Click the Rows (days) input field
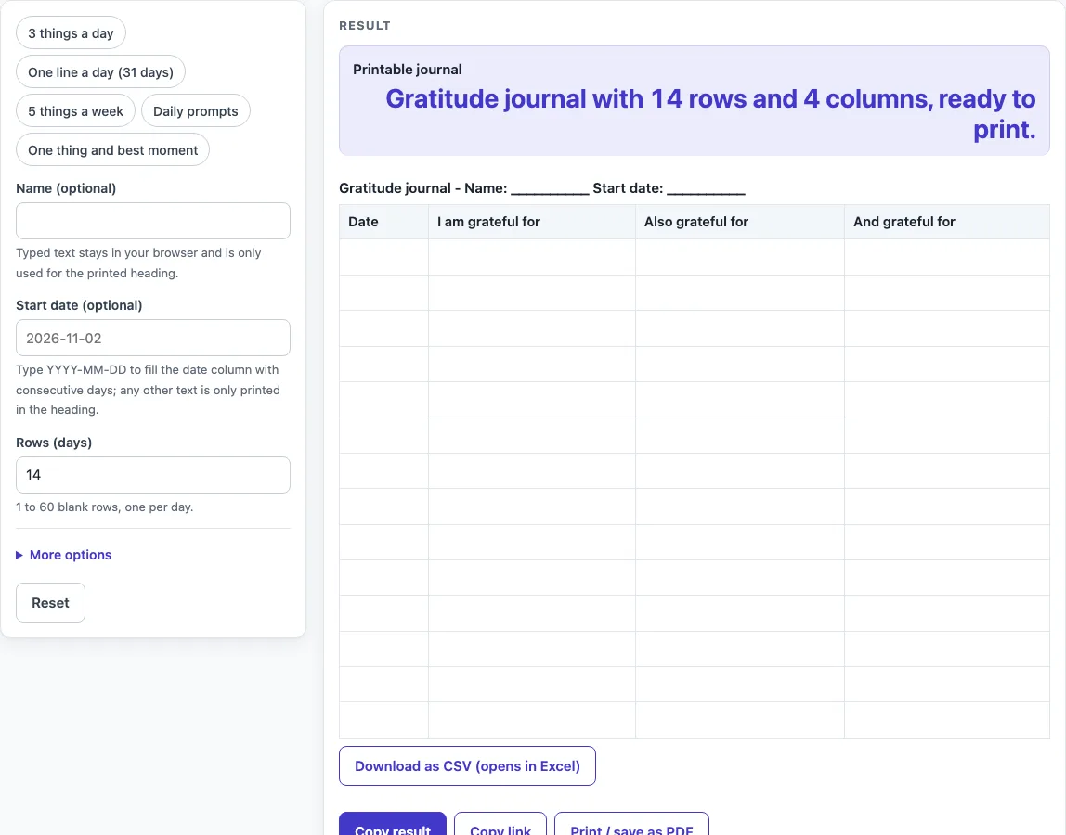1066x835 pixels. [x=153, y=475]
